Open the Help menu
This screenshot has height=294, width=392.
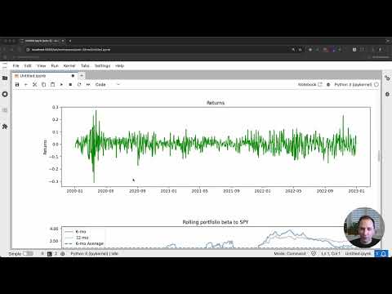tap(119, 66)
